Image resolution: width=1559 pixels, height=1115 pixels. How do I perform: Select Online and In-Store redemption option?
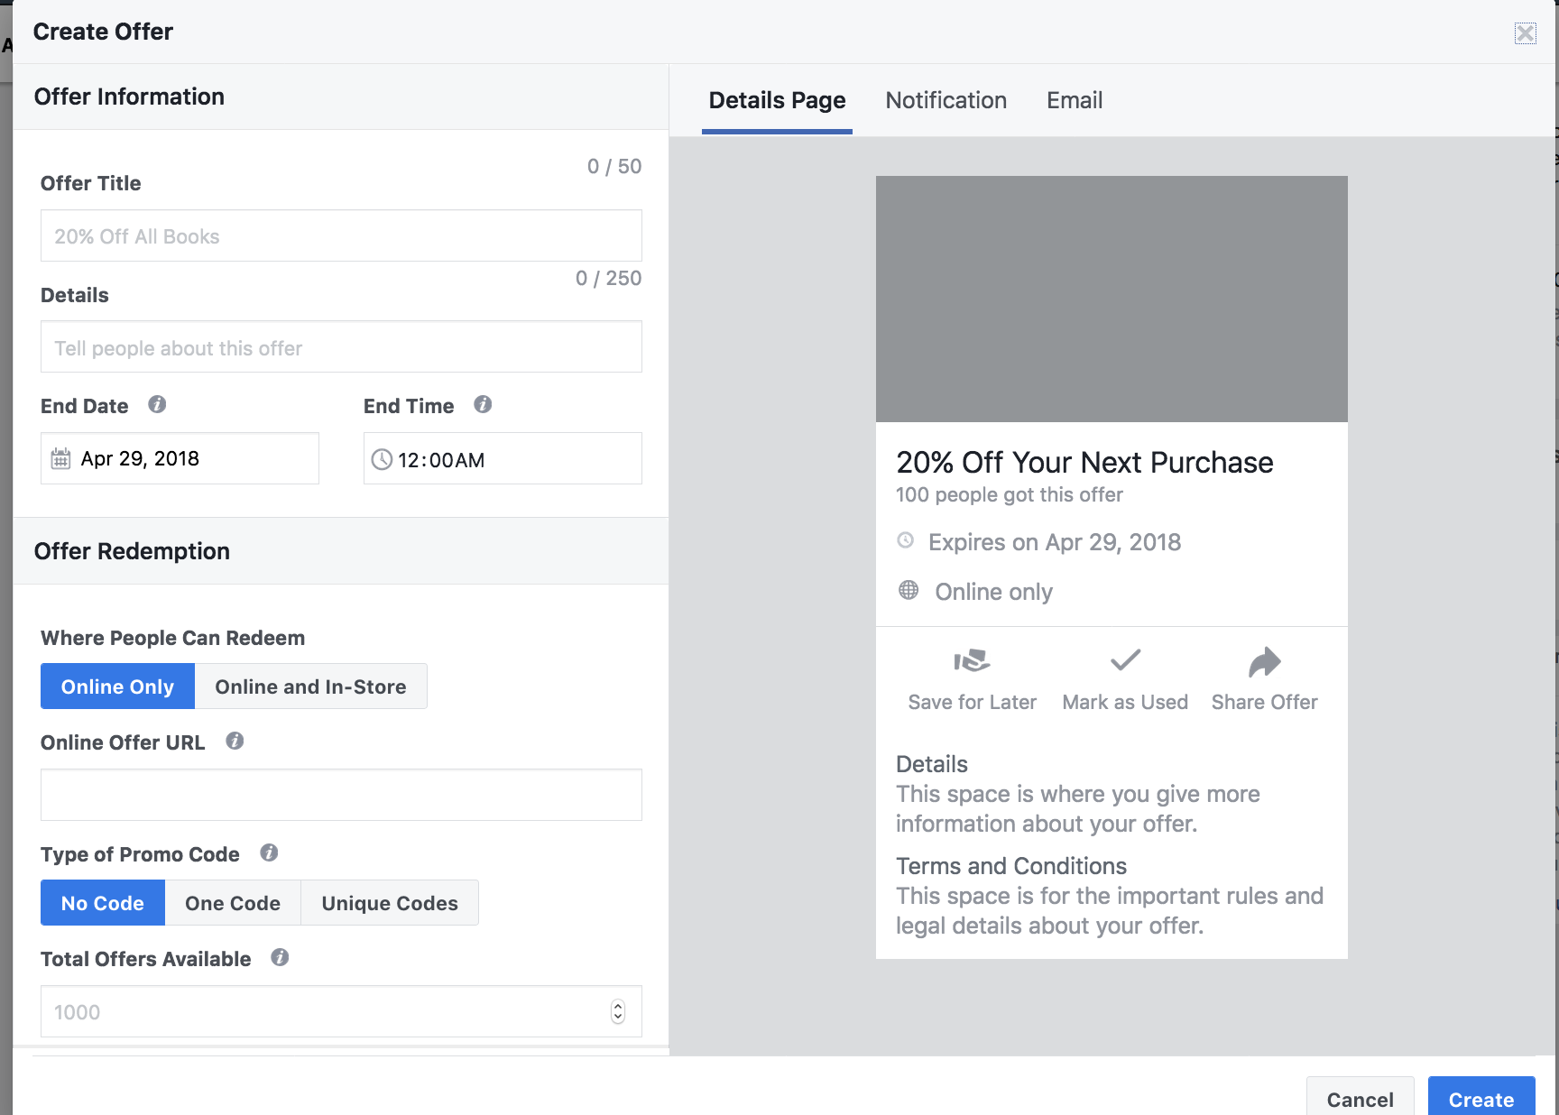(310, 687)
